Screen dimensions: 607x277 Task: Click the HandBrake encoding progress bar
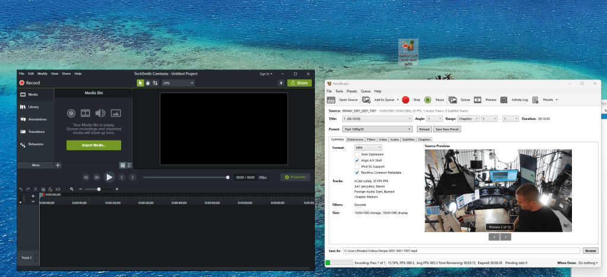[339, 263]
